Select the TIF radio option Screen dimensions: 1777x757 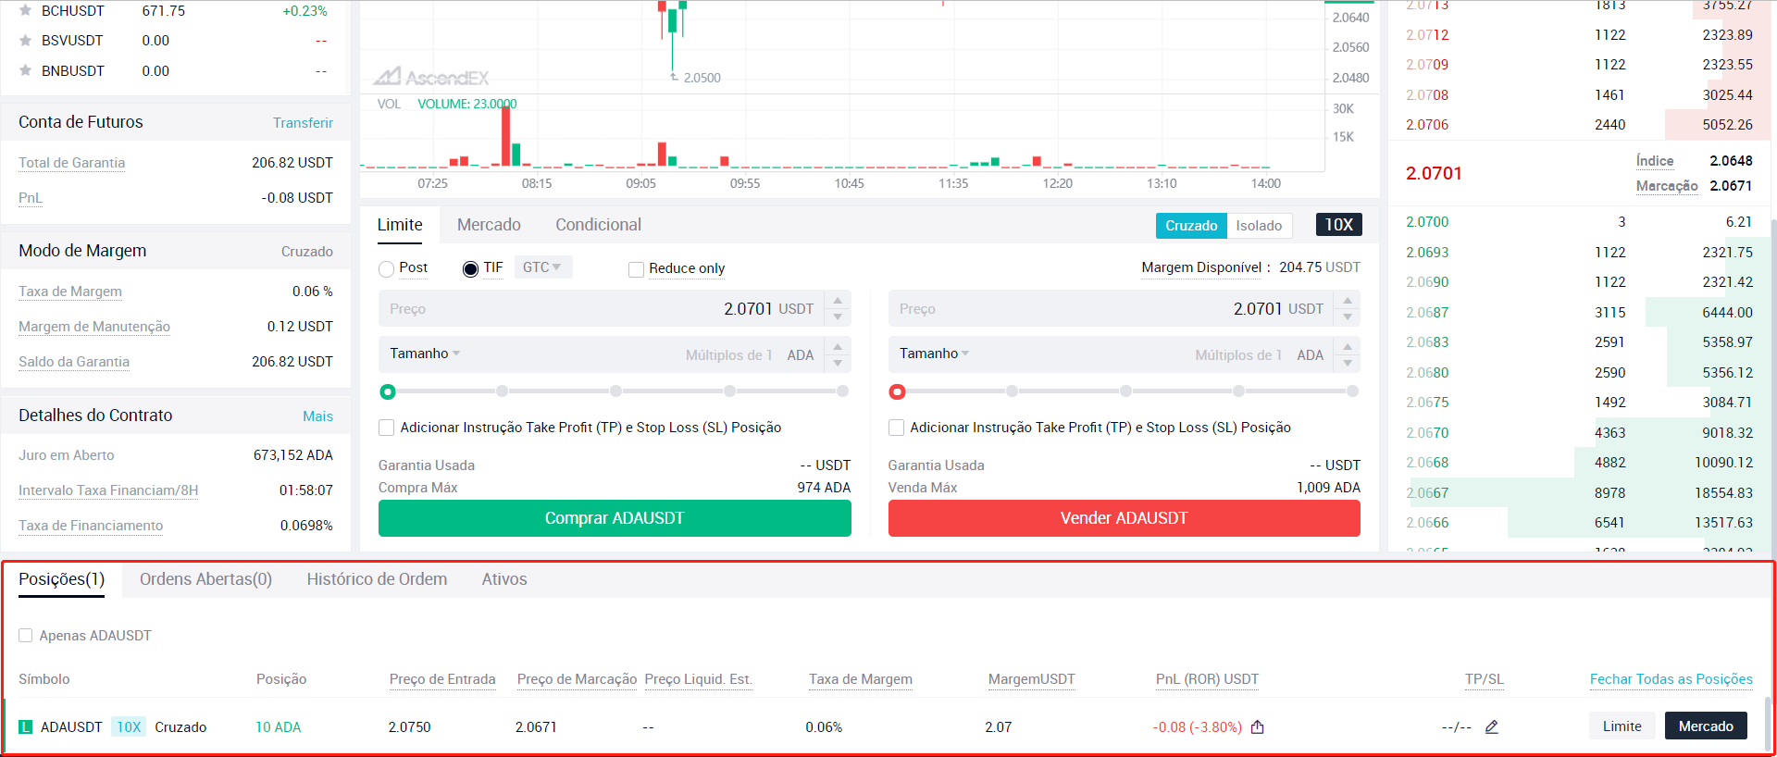[x=470, y=269]
